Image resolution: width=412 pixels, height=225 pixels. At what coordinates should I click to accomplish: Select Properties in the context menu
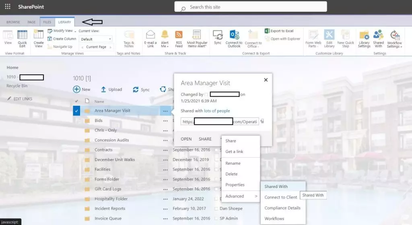tap(235, 185)
